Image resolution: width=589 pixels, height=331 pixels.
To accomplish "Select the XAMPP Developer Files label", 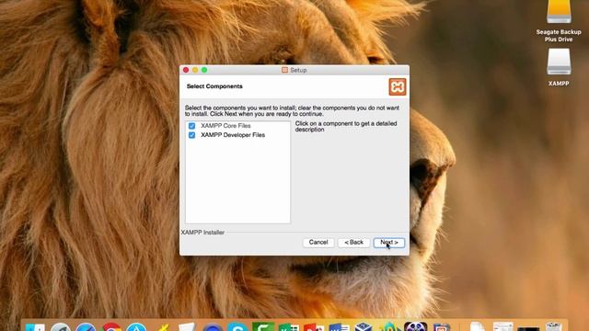I will (233, 135).
